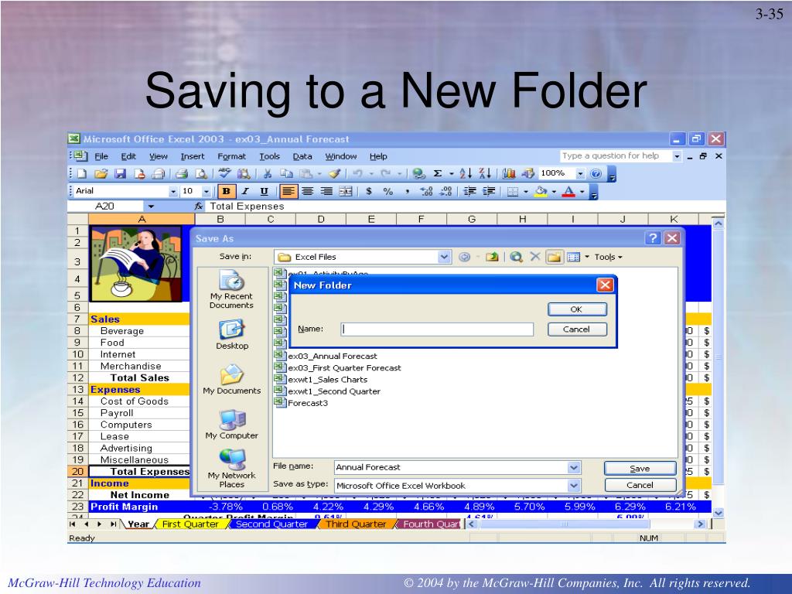Open the Views dropdown arrow in Save As
792x594 pixels.
click(x=587, y=257)
